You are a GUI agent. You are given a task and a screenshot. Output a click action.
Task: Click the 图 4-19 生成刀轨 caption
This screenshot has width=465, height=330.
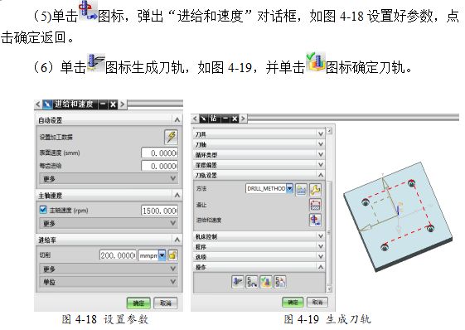(x=327, y=319)
